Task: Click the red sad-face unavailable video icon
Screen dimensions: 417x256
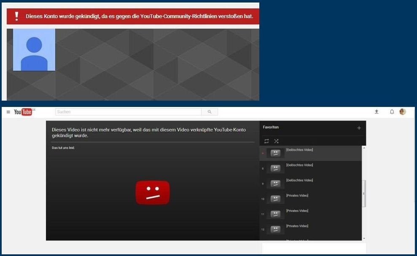Action: pyautogui.click(x=153, y=192)
